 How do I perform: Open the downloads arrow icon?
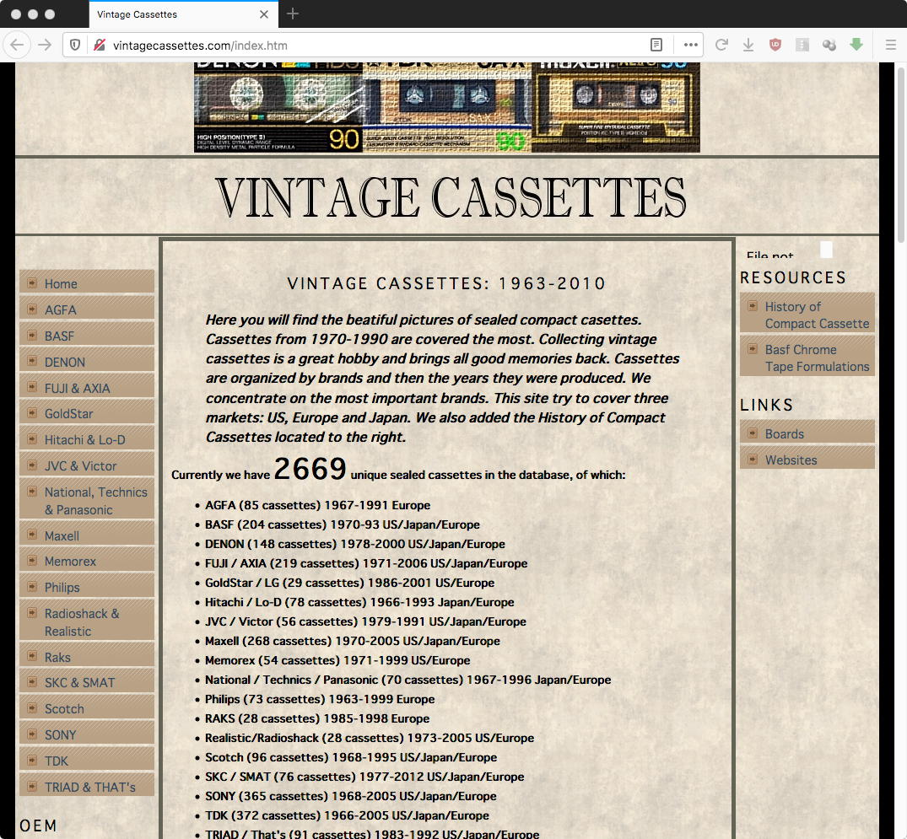click(748, 45)
